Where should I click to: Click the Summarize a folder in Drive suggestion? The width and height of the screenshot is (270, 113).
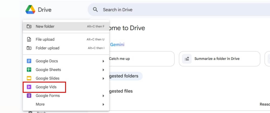(x=219, y=59)
